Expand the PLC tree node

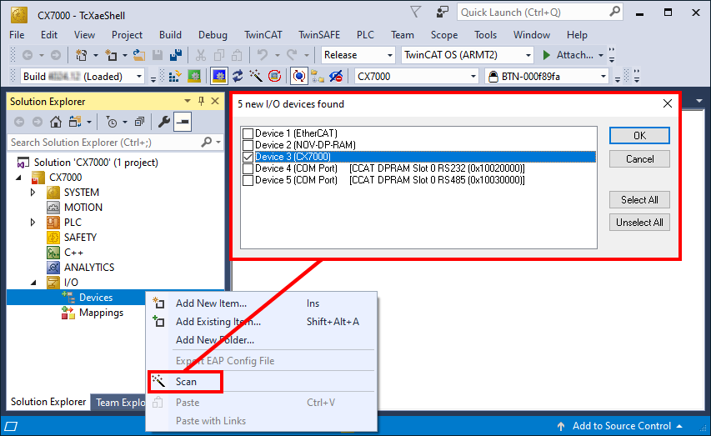tap(33, 223)
